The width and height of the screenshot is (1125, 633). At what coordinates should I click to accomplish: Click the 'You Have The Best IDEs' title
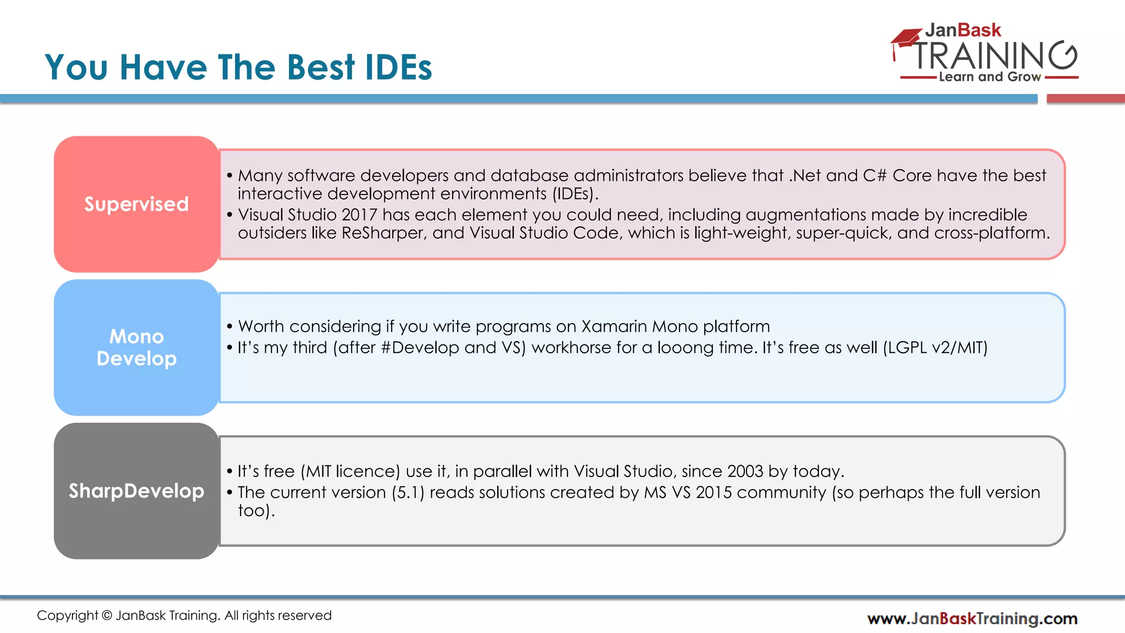(x=238, y=67)
